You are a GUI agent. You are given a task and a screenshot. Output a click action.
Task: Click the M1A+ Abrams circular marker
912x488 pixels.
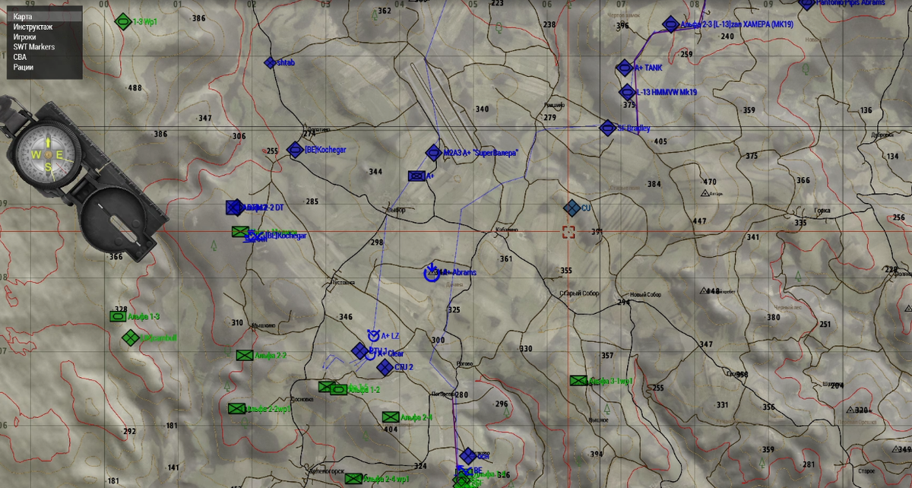[431, 273]
